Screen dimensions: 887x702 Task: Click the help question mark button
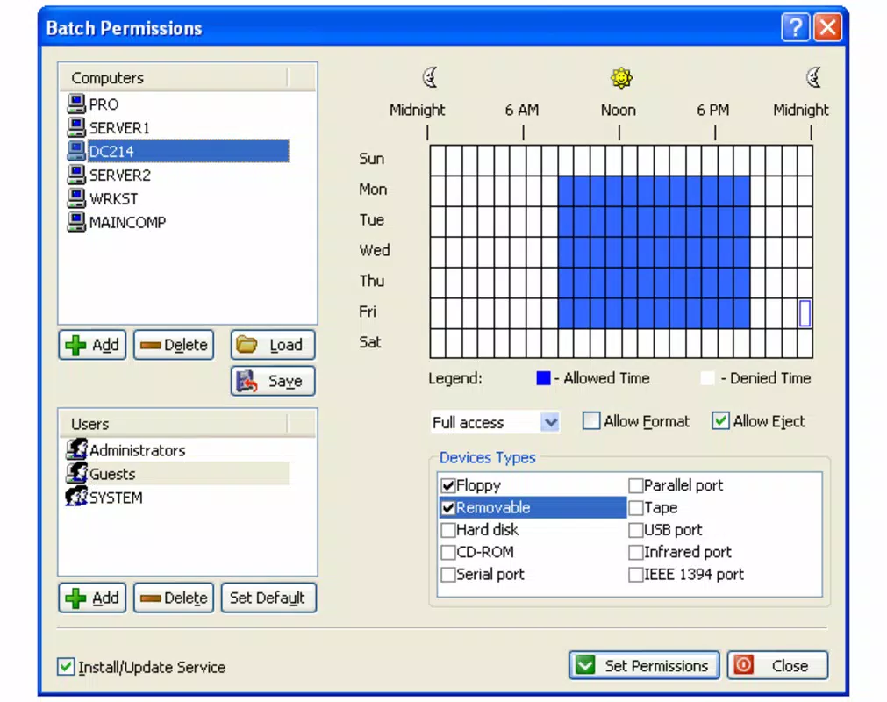[x=795, y=27]
